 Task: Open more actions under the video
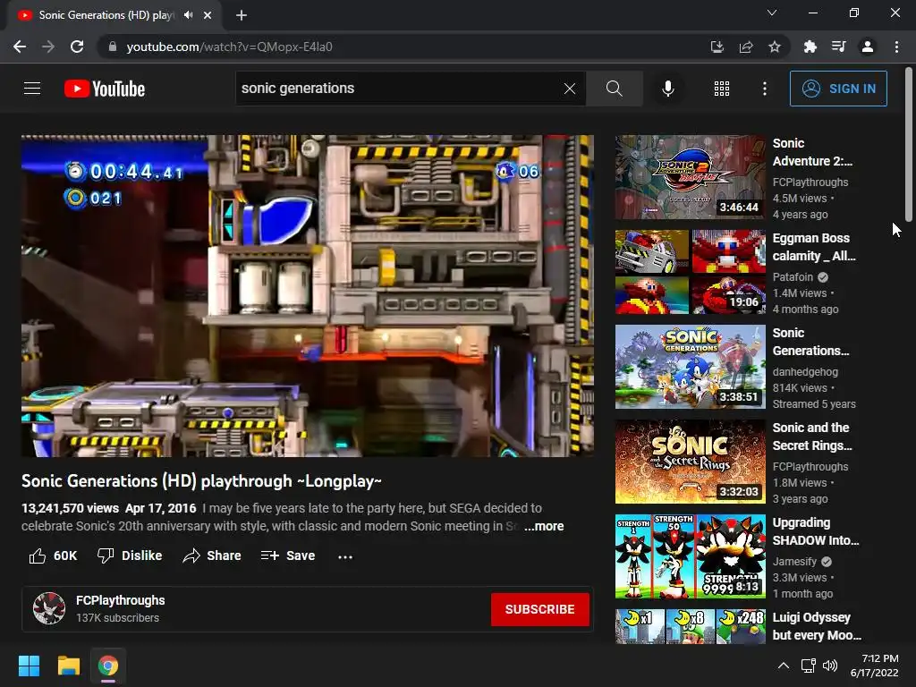tap(344, 556)
